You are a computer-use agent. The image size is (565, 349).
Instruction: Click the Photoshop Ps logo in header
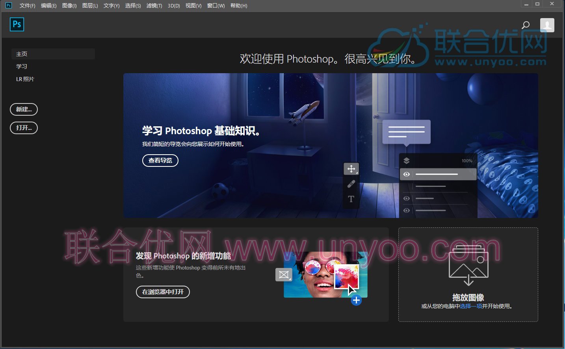click(x=17, y=24)
